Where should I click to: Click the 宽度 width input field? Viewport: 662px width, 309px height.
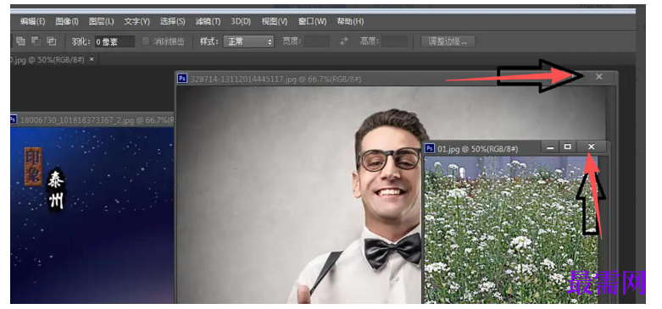tap(317, 41)
